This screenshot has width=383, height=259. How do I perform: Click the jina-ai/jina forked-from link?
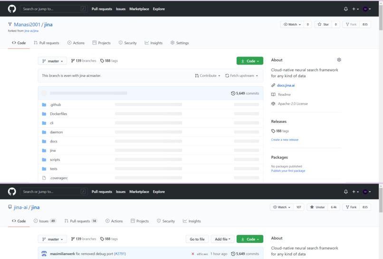[x=31, y=31]
